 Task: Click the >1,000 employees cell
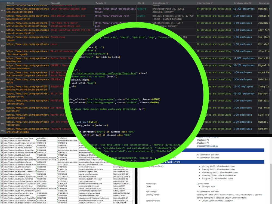tap(244, 58)
